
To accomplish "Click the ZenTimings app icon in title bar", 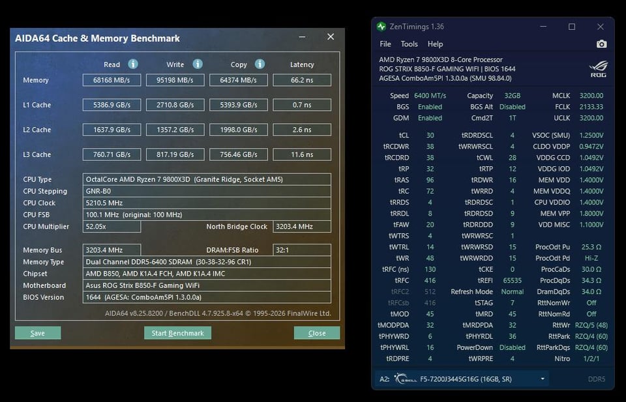I will [381, 27].
